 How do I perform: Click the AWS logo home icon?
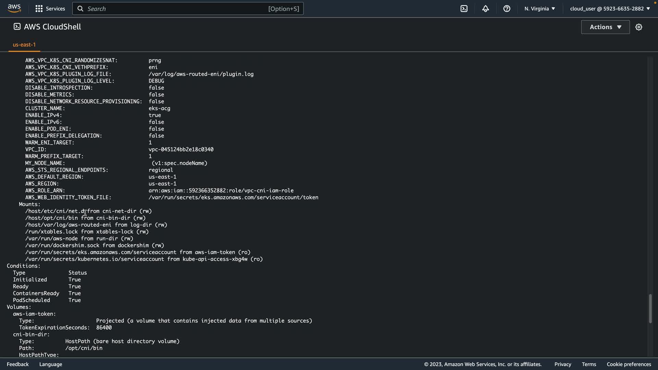click(14, 8)
